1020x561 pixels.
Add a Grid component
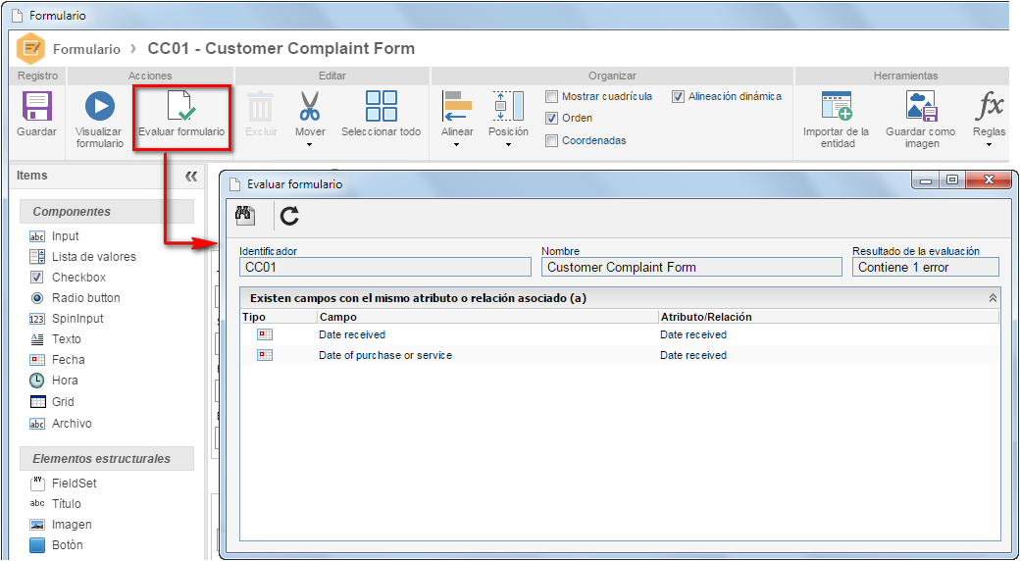point(52,401)
